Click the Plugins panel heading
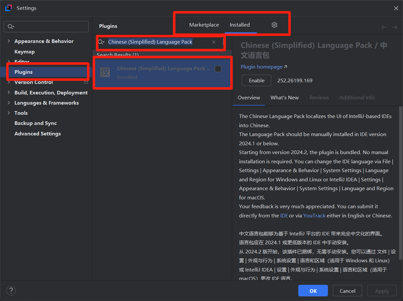The image size is (403, 301). (x=108, y=26)
